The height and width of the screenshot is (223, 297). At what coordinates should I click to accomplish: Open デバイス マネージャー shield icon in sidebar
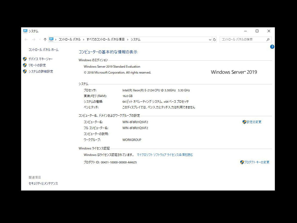point(25,59)
